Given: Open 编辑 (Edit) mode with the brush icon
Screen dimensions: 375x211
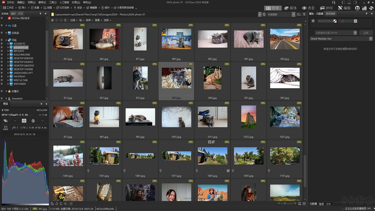Looking at the screenshot, I should [x=344, y=8].
